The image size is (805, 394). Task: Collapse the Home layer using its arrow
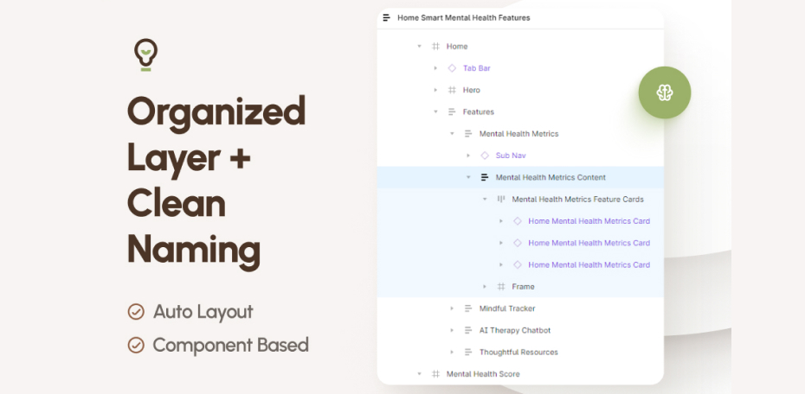419,47
